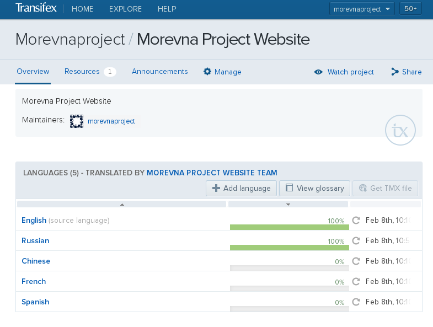
Task: Click the Spanish 0% progress bar
Action: coord(290,309)
